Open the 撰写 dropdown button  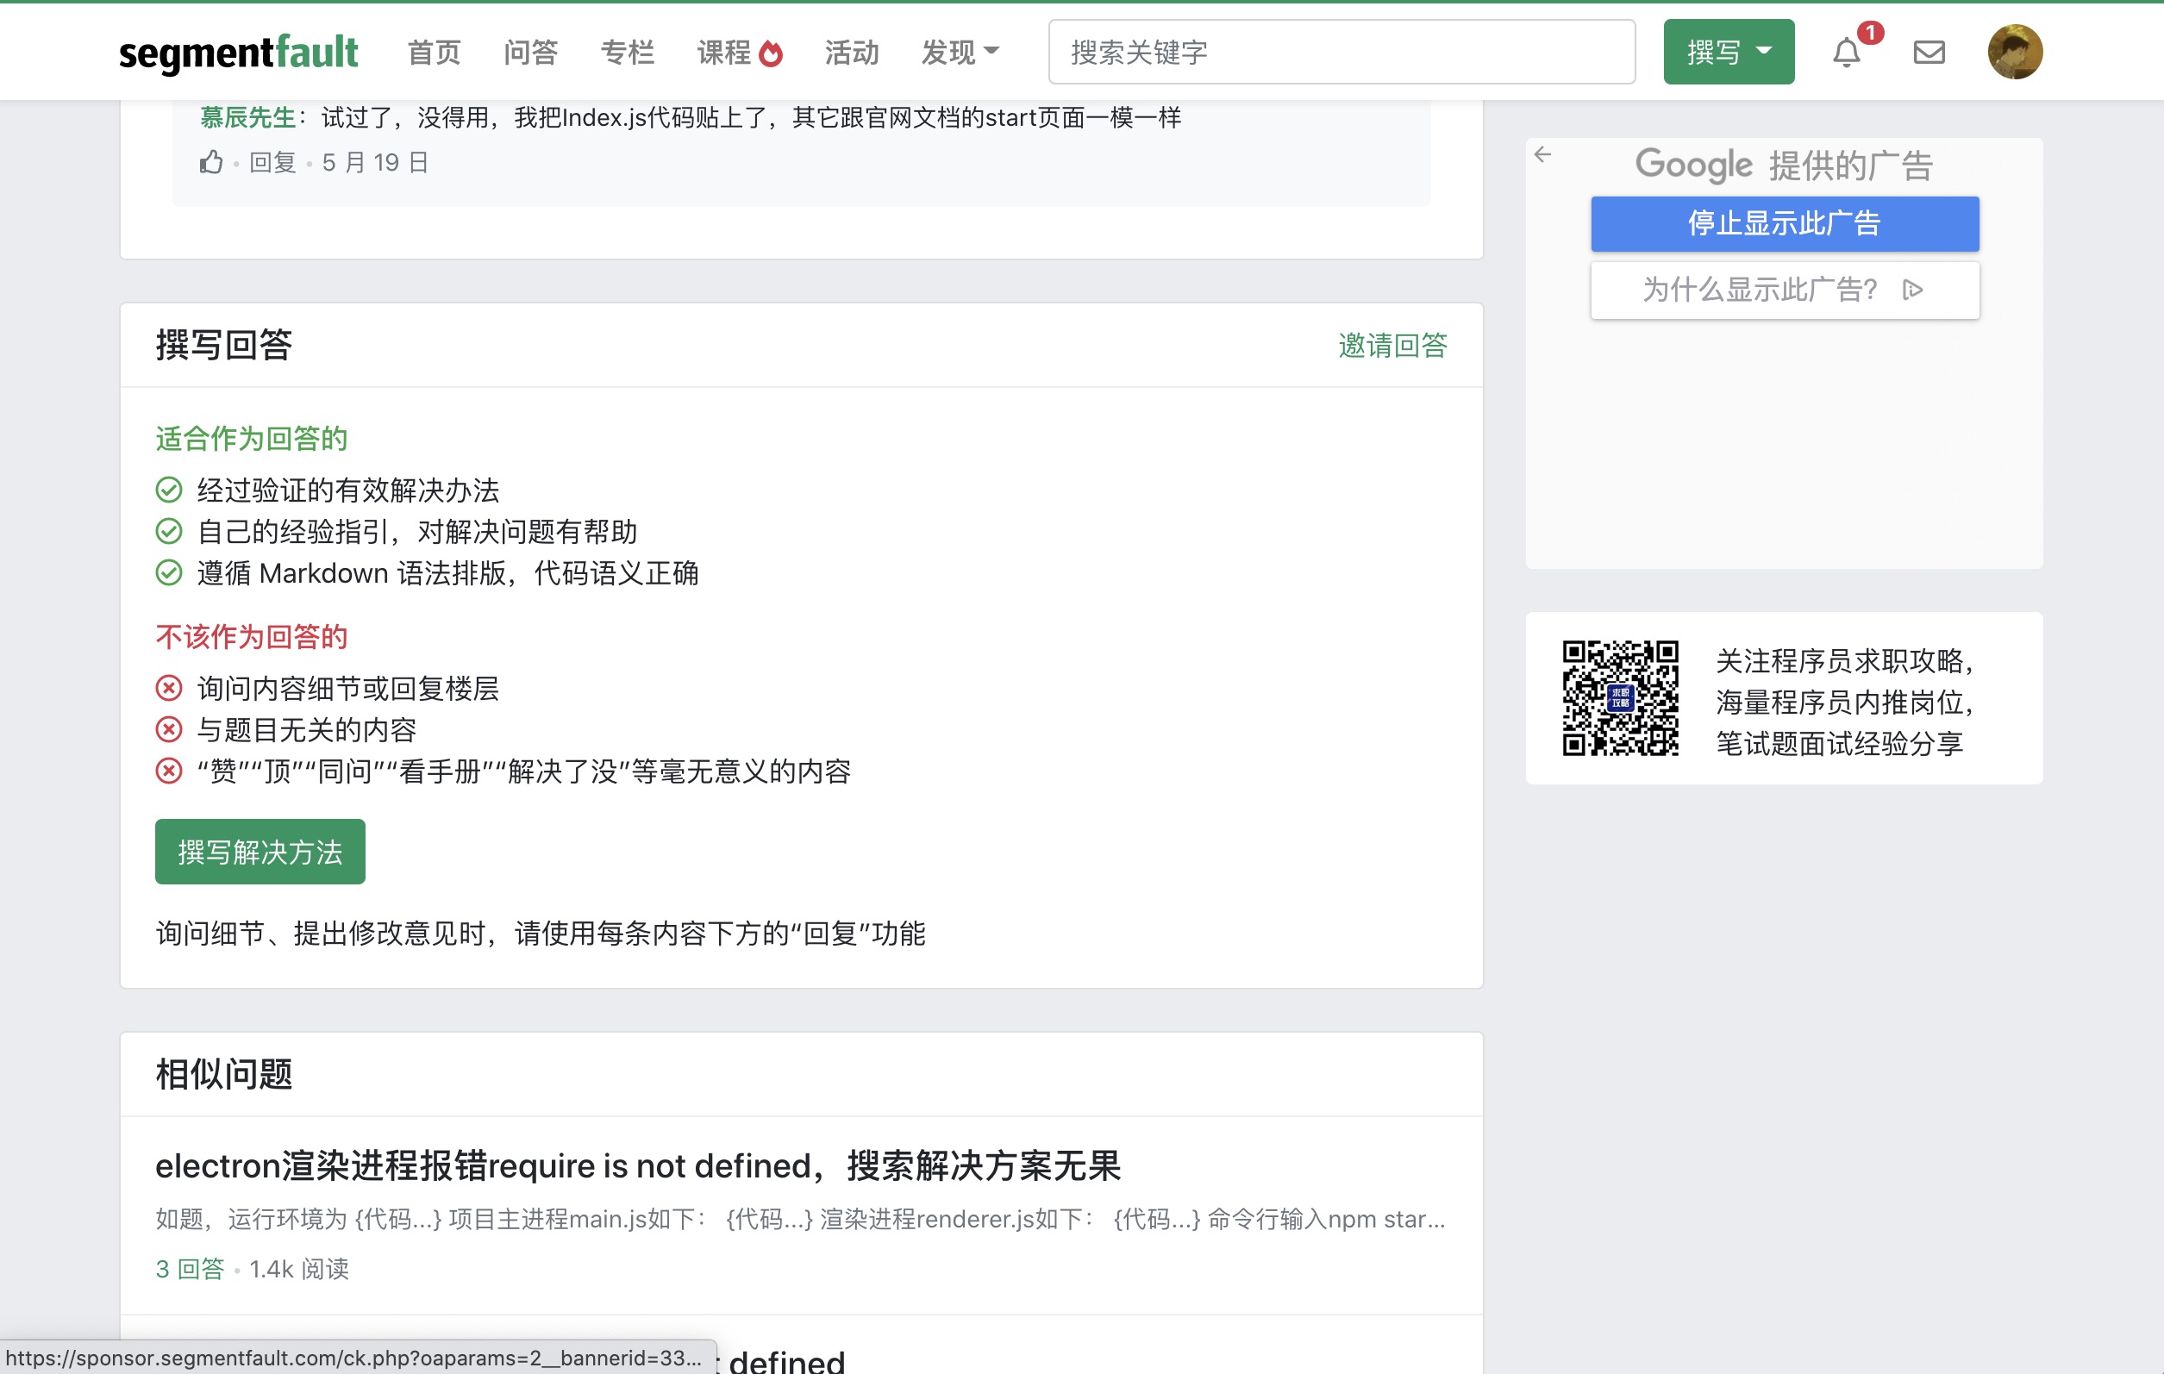pos(1728,52)
